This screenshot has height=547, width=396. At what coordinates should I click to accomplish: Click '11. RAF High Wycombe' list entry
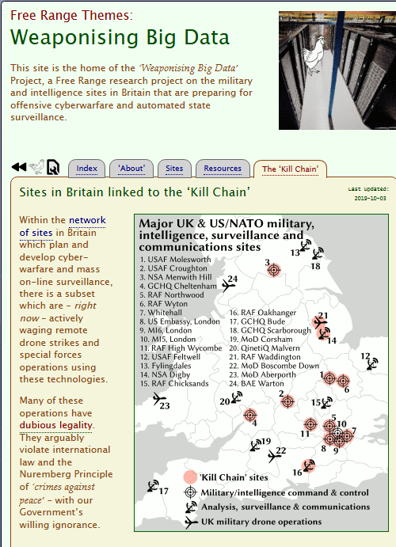(181, 348)
